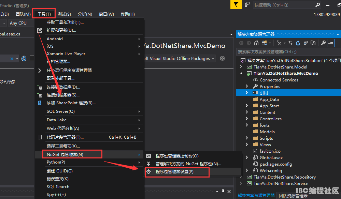Image resolution: width=341 pixels, height=199 pixels.
Task: Select Connected Services node
Action: 279,80
